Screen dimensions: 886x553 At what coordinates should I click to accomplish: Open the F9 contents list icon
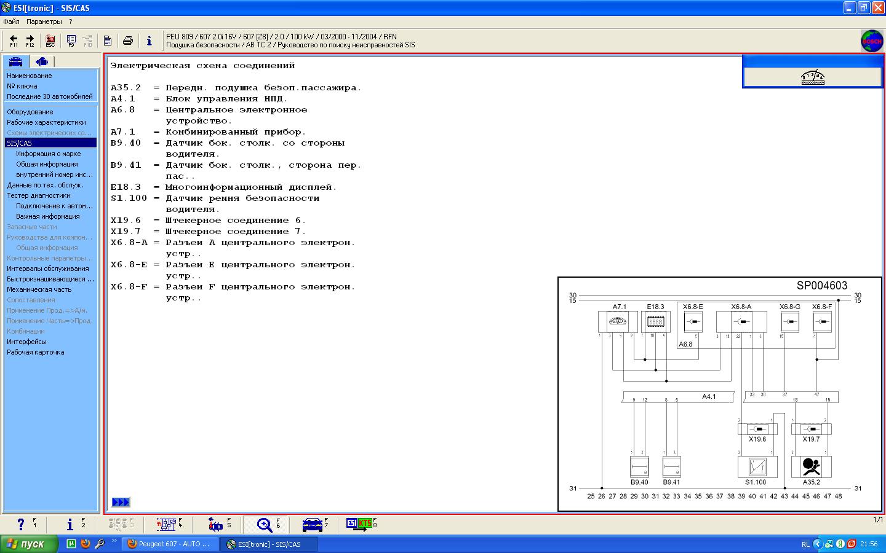coord(71,41)
